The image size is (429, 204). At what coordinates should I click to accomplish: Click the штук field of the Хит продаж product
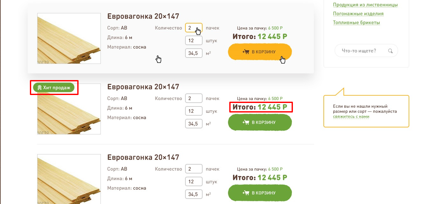[x=194, y=111]
